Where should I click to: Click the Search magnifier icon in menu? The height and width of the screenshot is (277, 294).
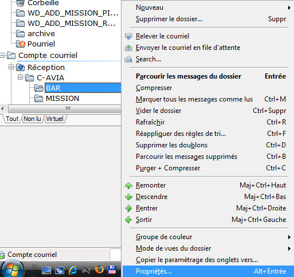[x=128, y=59]
